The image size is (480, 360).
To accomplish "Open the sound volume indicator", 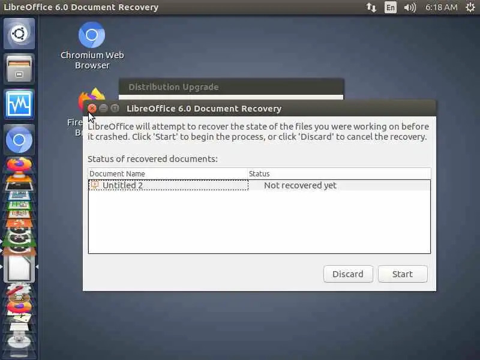I will (410, 7).
